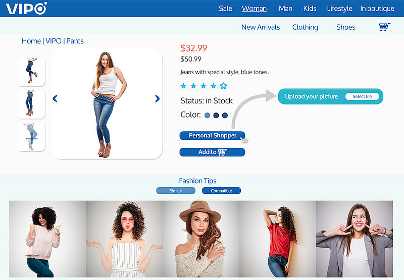Image resolution: width=404 pixels, height=280 pixels.
Task: Open the woman with brown hat photo
Action: (201, 239)
